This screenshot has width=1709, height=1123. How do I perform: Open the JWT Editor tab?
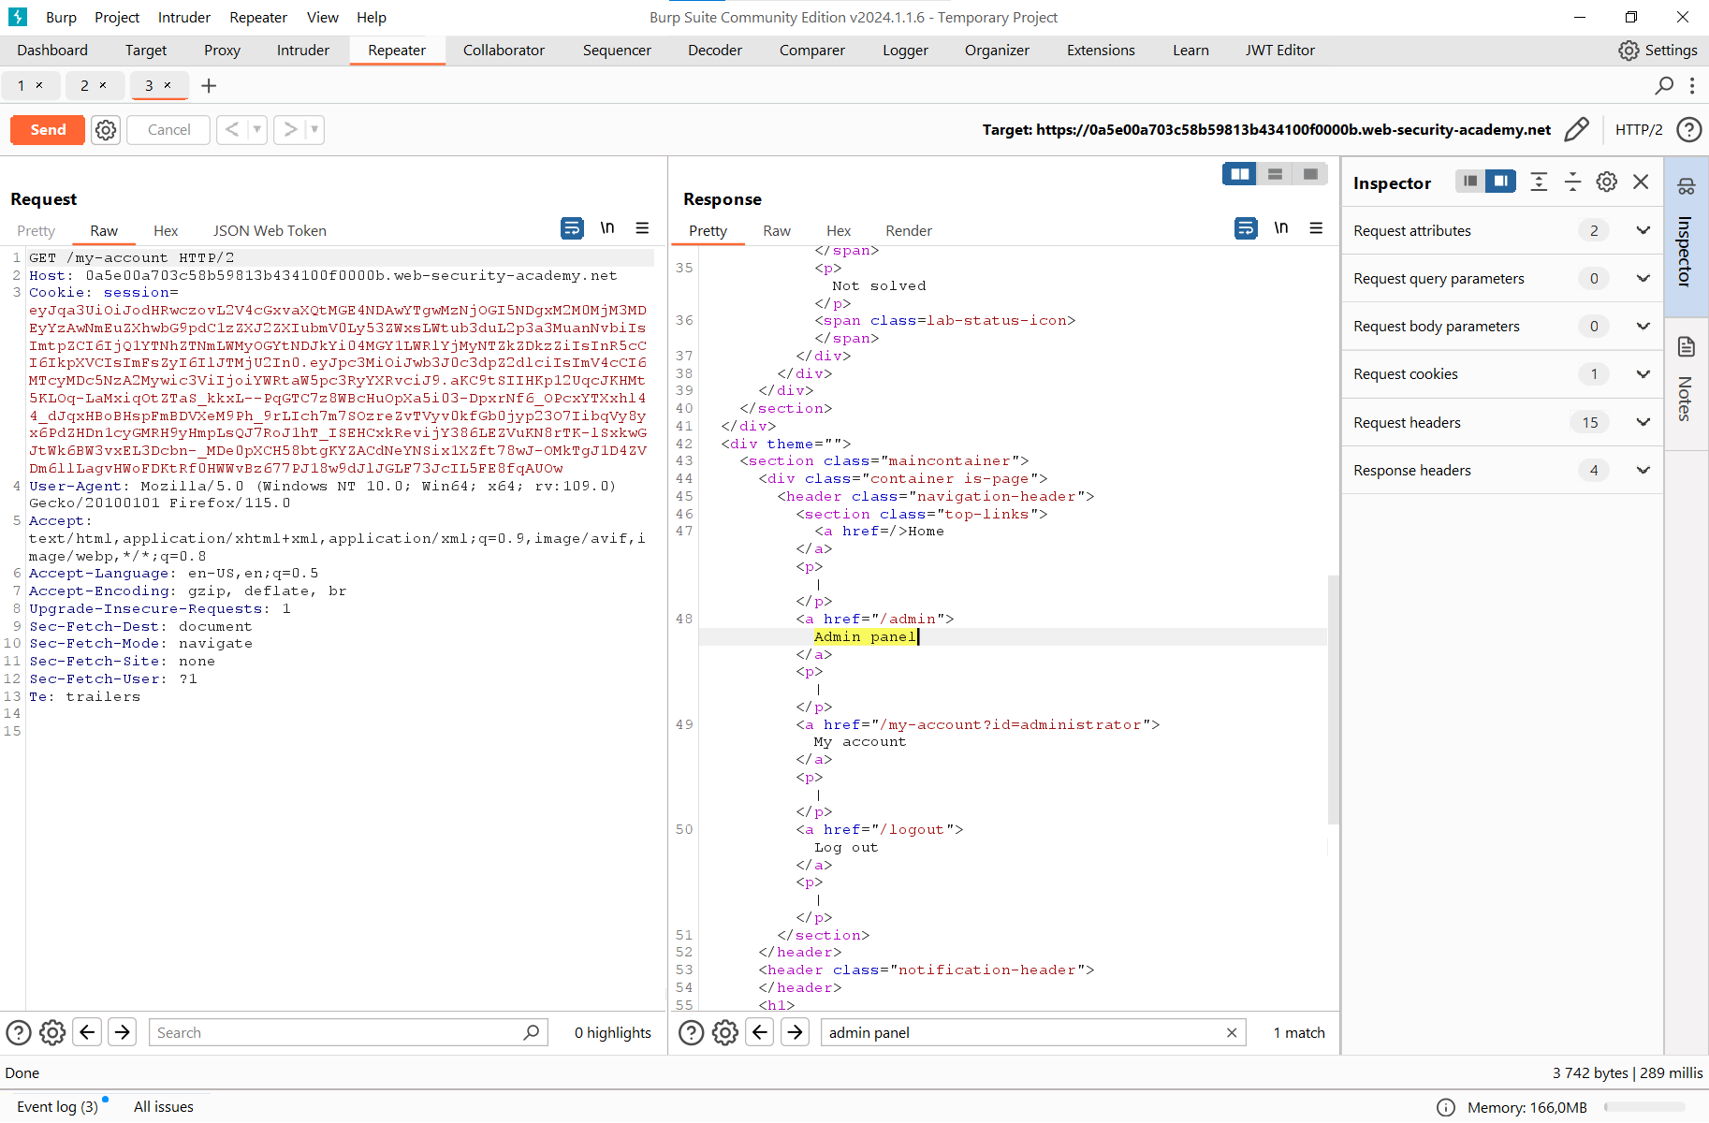click(x=1279, y=51)
